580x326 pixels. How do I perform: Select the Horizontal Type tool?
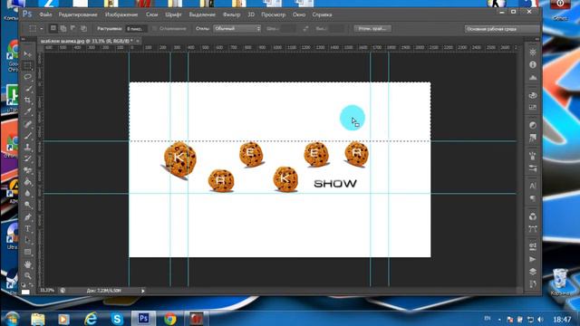(28, 228)
